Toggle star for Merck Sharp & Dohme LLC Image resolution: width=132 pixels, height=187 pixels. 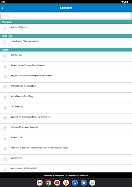(x=5, y=169)
